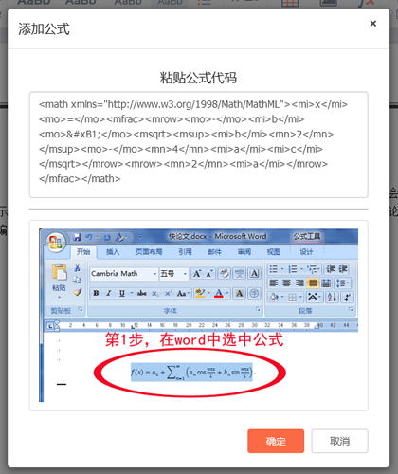This screenshot has width=398, height=474.
Task: Click the Word tutorial screenshot image
Action: pos(199,315)
